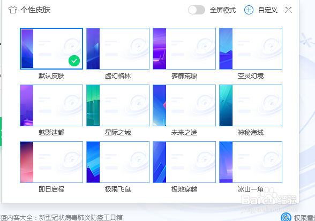Click the 冰山一角 text label

[251, 189]
